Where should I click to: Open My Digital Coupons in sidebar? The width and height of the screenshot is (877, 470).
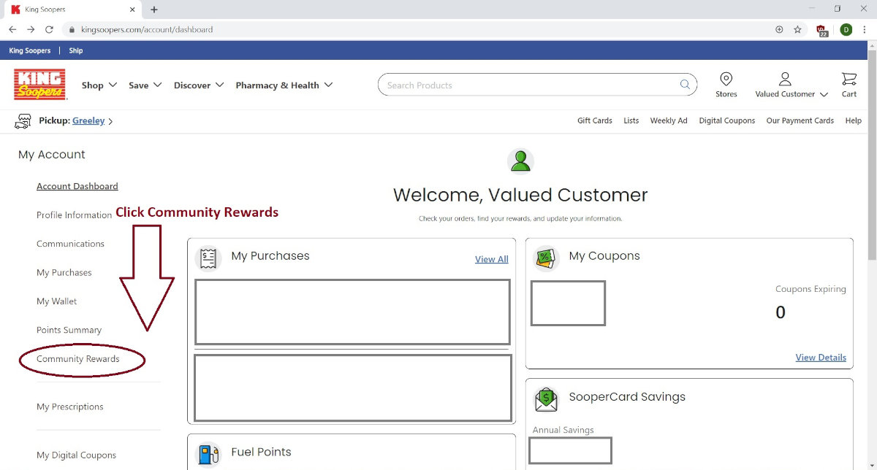point(77,455)
